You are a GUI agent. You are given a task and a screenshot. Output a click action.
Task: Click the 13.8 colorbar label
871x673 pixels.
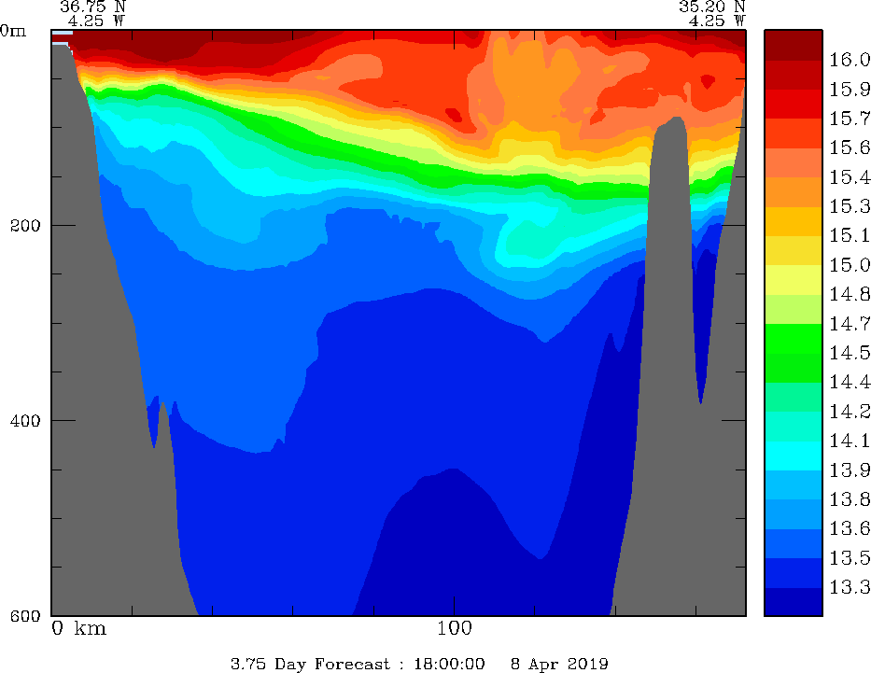click(850, 499)
